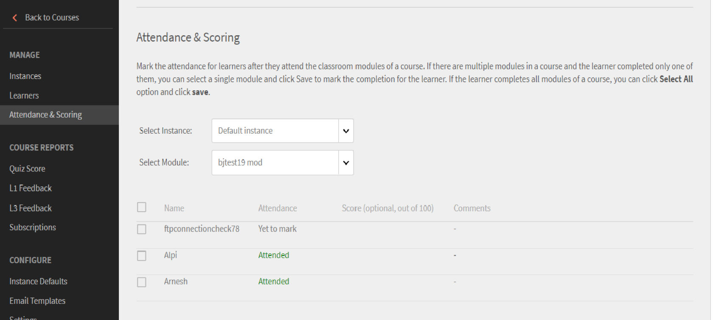713x320 pixels.
Task: Check the box for ftpconnectioncheck78
Action: tap(142, 229)
